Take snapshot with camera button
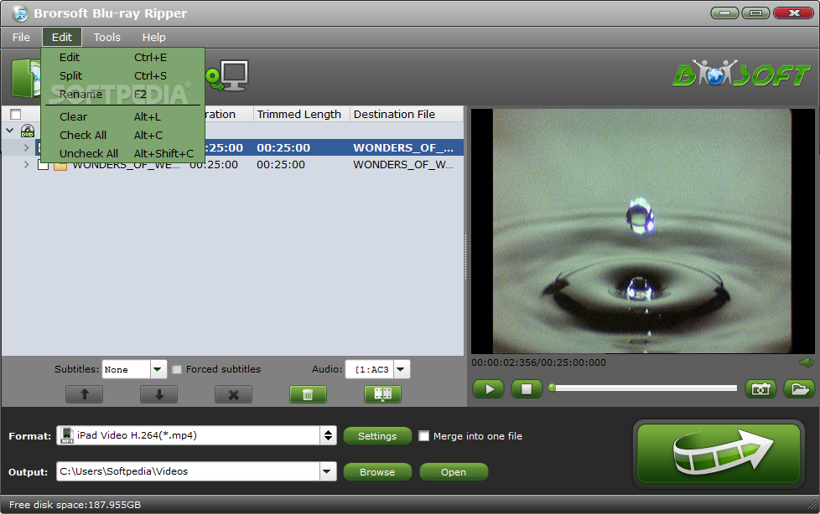The width and height of the screenshot is (820, 514). [760, 389]
